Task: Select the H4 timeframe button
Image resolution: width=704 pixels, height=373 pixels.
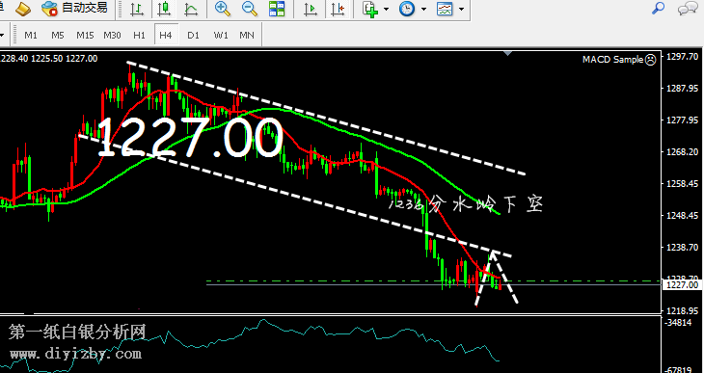Action: (166, 35)
